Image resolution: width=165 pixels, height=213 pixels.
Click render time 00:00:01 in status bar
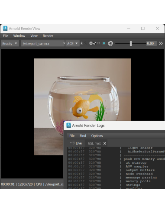coord(8,184)
